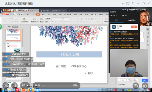The width and height of the screenshot is (152, 92).
Task: Switch to the 连麦管理(1) tab
Action: [x=132, y=20]
